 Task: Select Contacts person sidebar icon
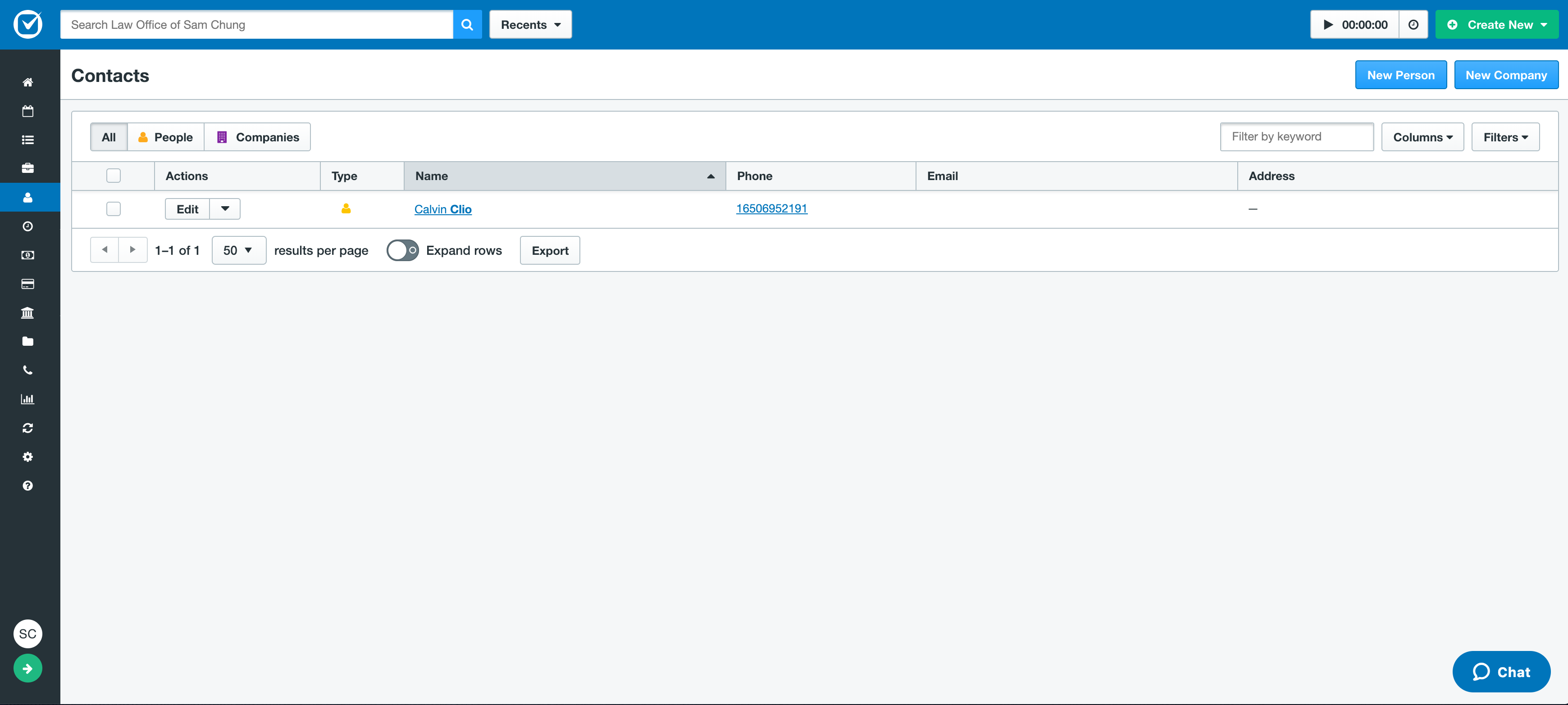(28, 198)
